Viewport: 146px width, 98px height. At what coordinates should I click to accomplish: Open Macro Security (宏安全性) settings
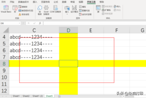[24, 14]
